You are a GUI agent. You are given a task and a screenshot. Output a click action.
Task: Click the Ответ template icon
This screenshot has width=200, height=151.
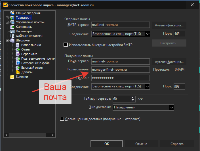(18, 49)
